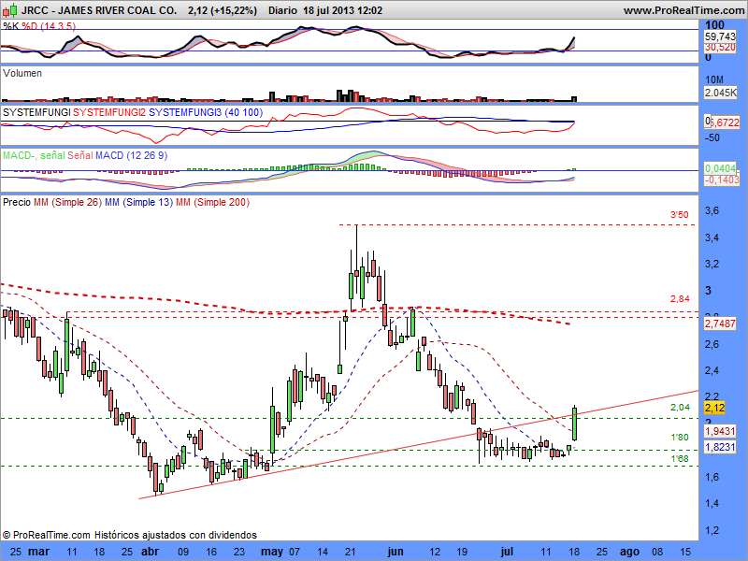Click the 1,9431 moving average value box
Screen dimensions: 748x561
[x=720, y=431]
